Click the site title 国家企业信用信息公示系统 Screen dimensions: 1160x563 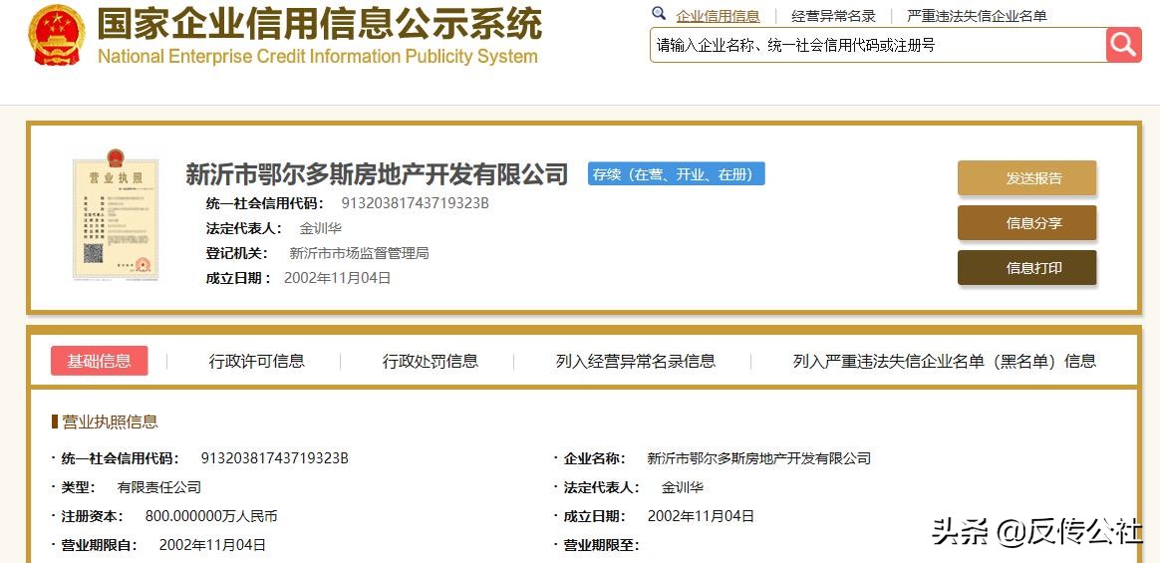coord(320,25)
